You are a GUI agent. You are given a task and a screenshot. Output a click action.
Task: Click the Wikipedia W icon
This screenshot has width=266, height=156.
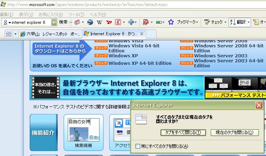(x=99, y=22)
